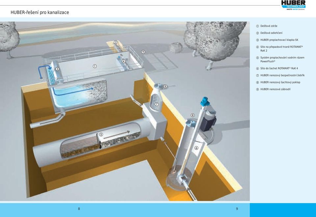
Task: Click legend entry "Dešťové odlehčení"
Action: (271, 33)
